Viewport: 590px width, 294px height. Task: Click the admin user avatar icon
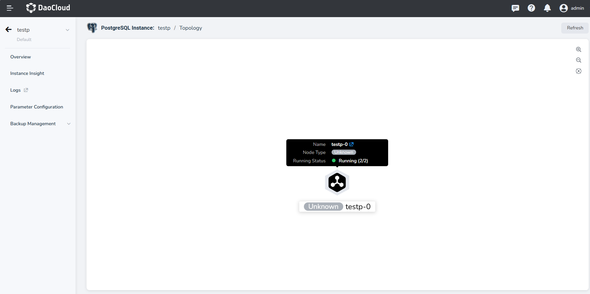(x=564, y=8)
